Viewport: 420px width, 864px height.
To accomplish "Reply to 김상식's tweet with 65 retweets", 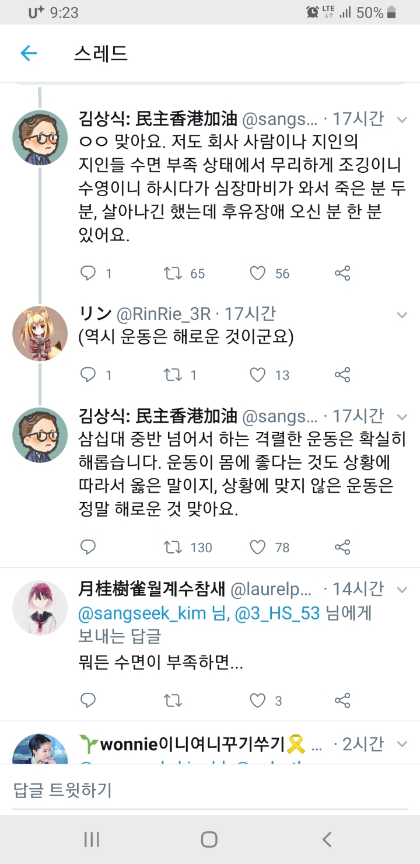I will (x=88, y=273).
